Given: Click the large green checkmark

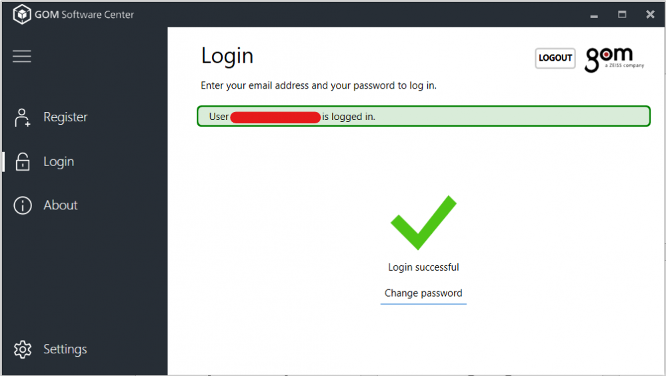Looking at the screenshot, I should [423, 223].
